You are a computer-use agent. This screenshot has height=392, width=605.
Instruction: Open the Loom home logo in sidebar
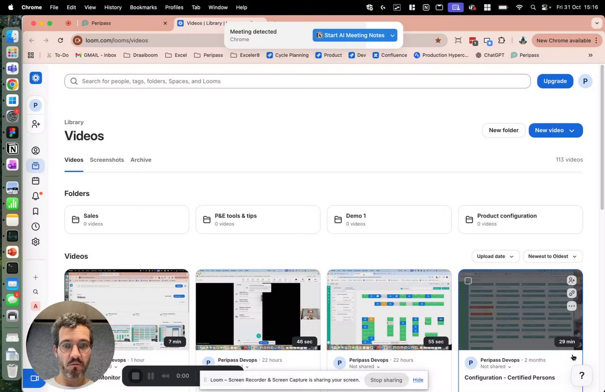click(35, 78)
